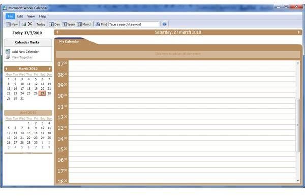The image size is (305, 196).
Task: Click the Today toolbar button
Action: point(41,24)
